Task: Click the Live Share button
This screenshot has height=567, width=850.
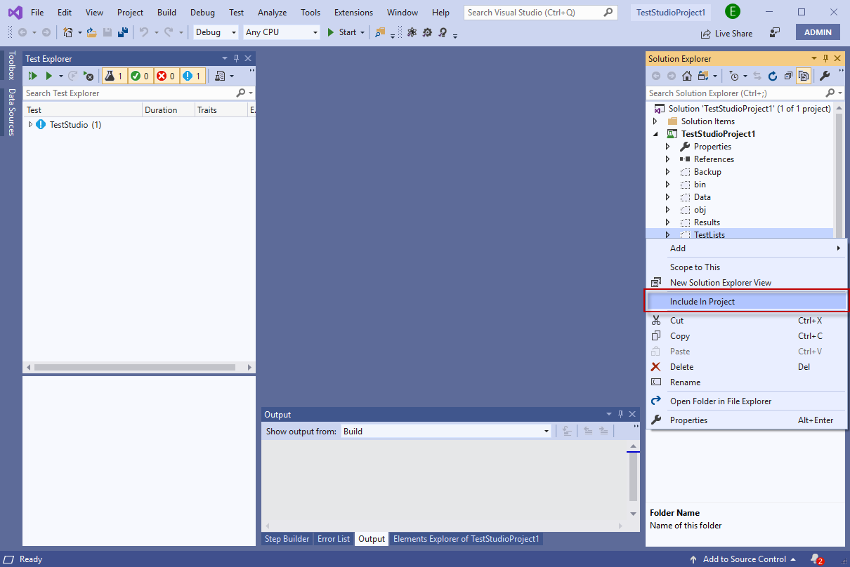Action: click(726, 33)
